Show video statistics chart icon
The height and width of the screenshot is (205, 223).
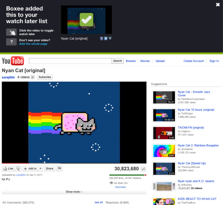(x=143, y=169)
